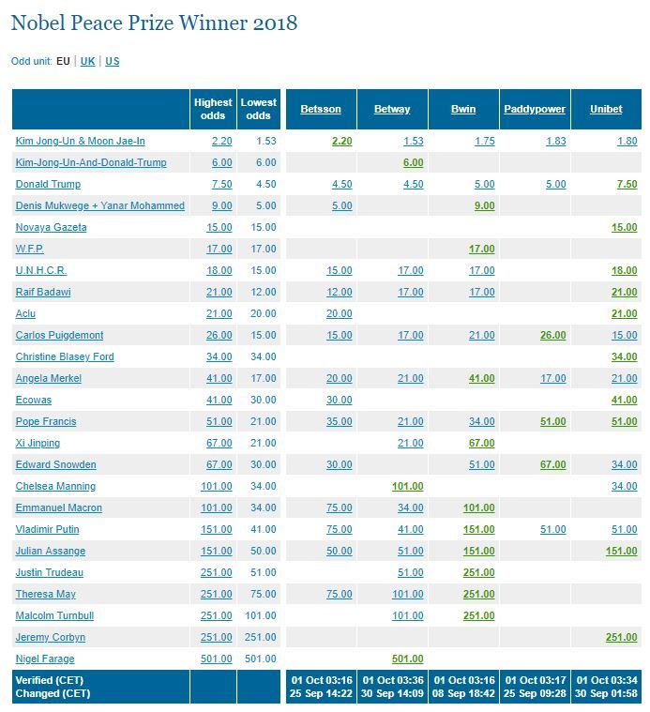Open the Betway bookmaker header link
Image resolution: width=650 pixels, height=712 pixels.
392,109
